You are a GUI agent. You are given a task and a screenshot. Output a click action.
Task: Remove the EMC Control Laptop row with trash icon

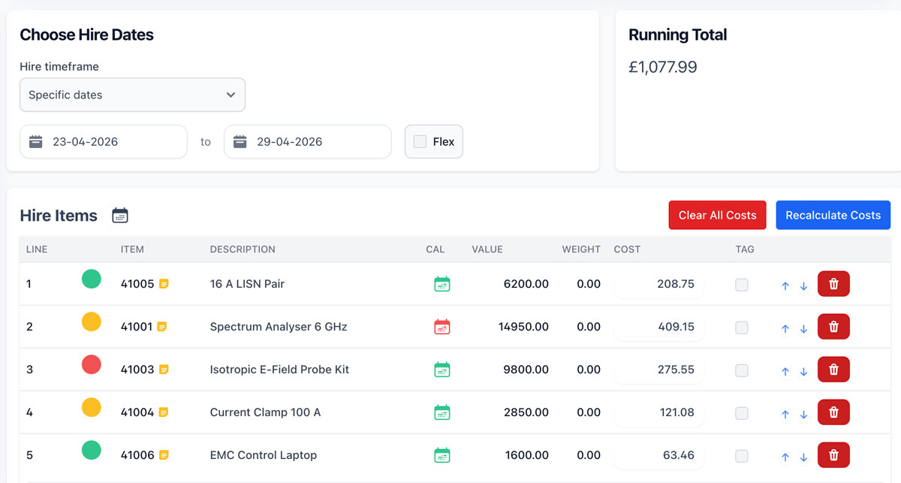833,455
